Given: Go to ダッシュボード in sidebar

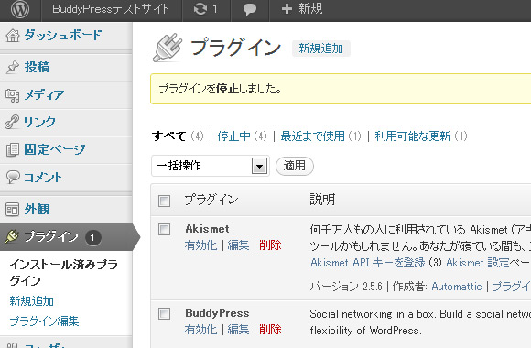Looking at the screenshot, I should coord(63,35).
